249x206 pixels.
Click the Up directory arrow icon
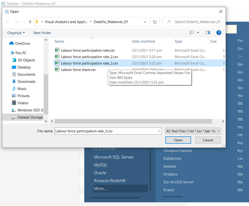pos(30,22)
